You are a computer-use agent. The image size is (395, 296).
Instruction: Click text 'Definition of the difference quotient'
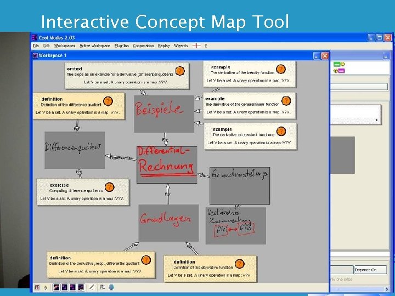coord(71,105)
